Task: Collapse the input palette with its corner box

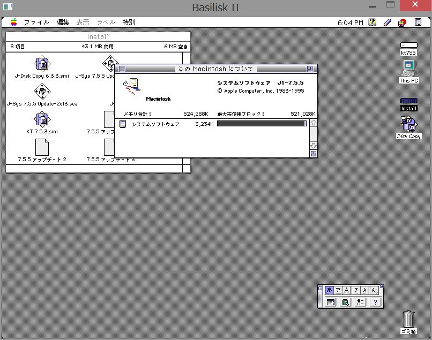Action: click(382, 286)
